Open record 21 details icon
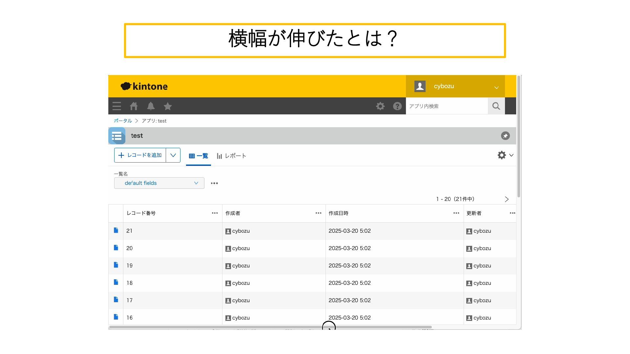Image resolution: width=630 pixels, height=354 pixels. pos(116,230)
